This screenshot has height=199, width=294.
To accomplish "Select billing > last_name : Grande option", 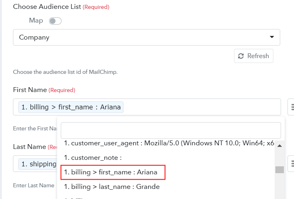I will tap(112, 186).
